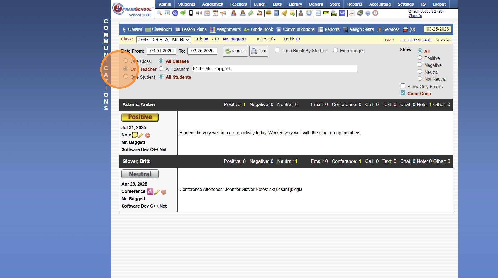Click the golden bell icon
This screenshot has height=278, width=498.
coord(284,13)
